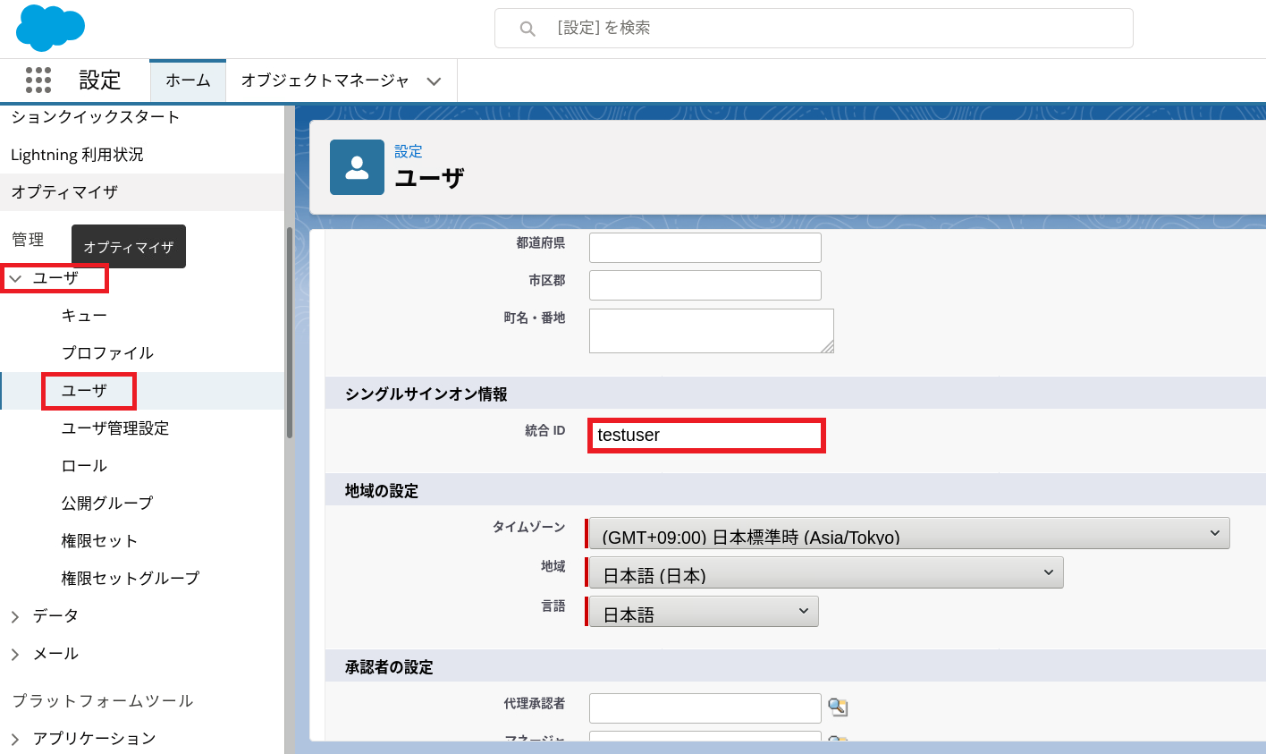The width and height of the screenshot is (1266, 754).
Task: Open プロファイル in the sidebar
Action: pos(107,353)
